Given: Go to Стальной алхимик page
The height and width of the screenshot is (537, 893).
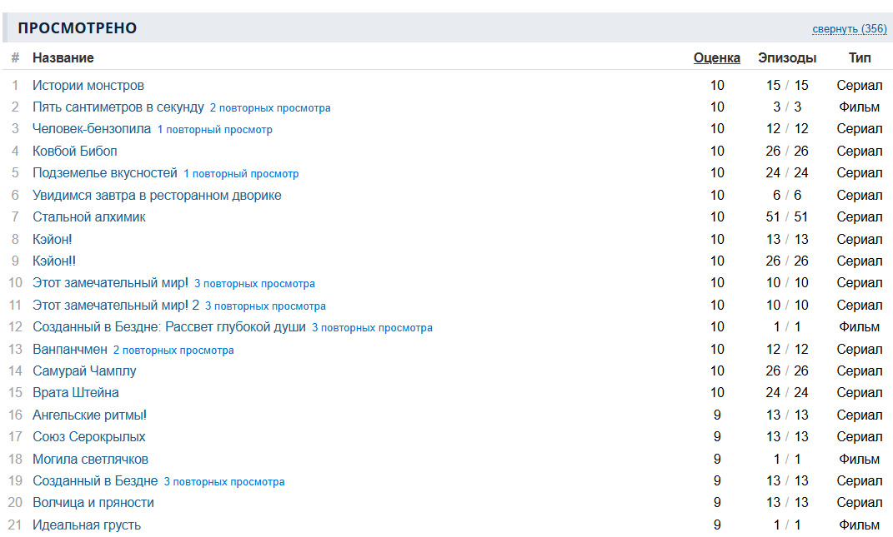Looking at the screenshot, I should pos(89,217).
